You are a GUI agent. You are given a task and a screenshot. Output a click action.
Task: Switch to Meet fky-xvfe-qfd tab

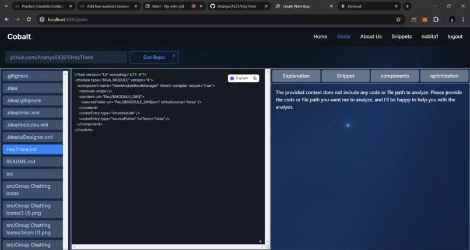(174, 6)
